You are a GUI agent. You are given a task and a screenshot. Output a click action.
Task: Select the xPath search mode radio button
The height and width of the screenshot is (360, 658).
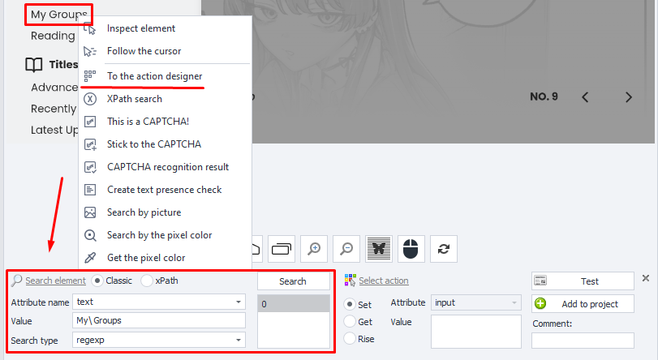147,281
